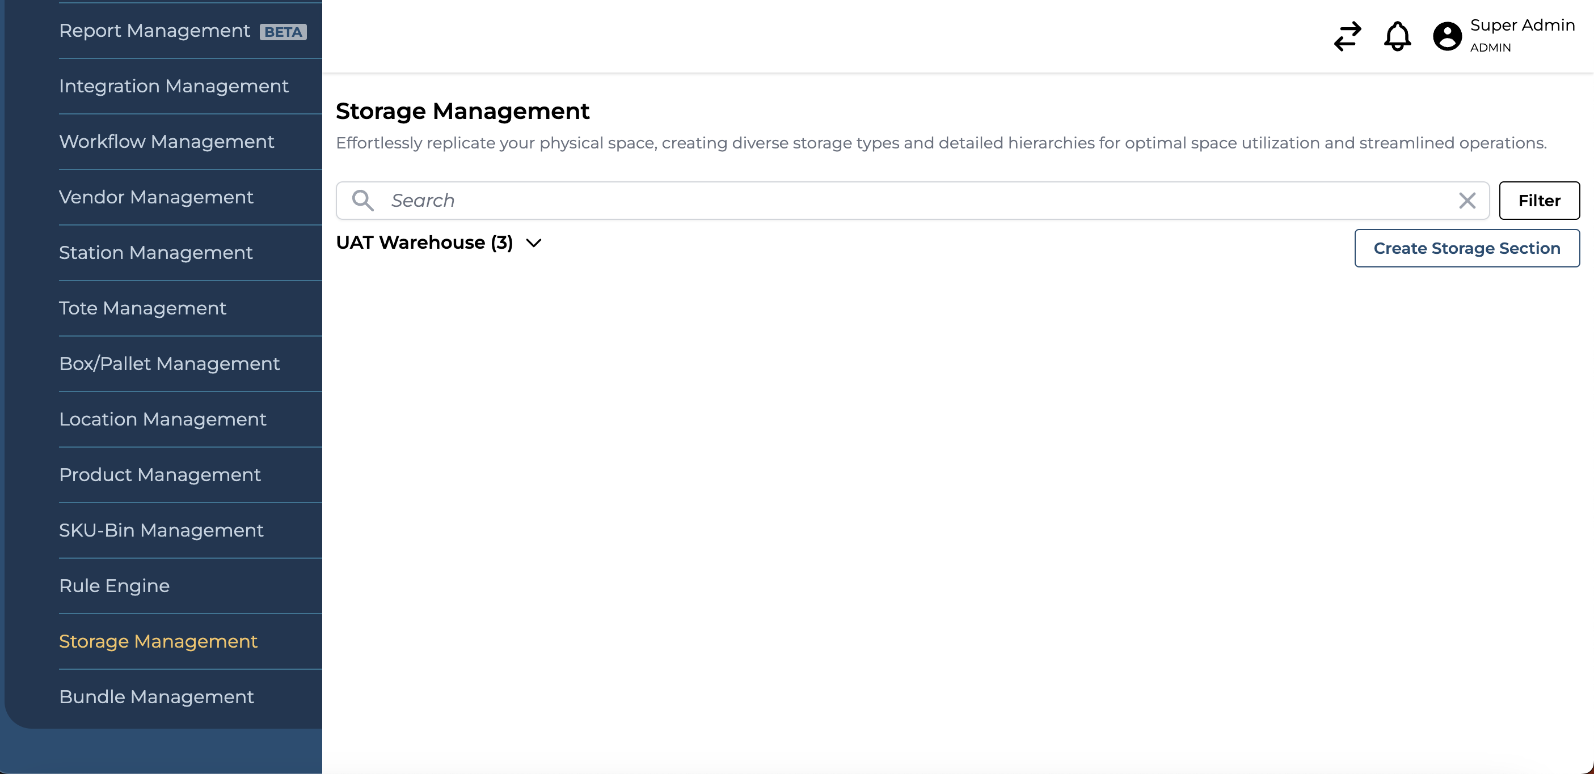Viewport: 1594px width, 774px height.
Task: Open the notifications bell
Action: 1397,36
